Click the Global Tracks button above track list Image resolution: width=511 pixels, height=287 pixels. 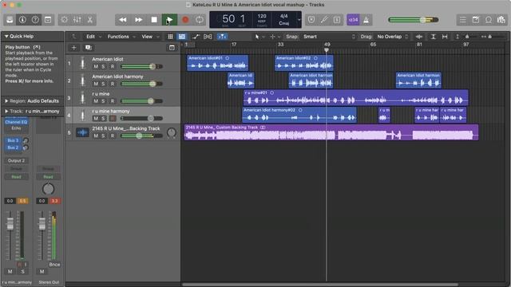point(172,48)
